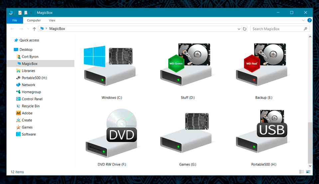The height and width of the screenshot is (184, 319).
Task: Open the Stuff (D:) WD Green drive icon
Action: pos(186,65)
